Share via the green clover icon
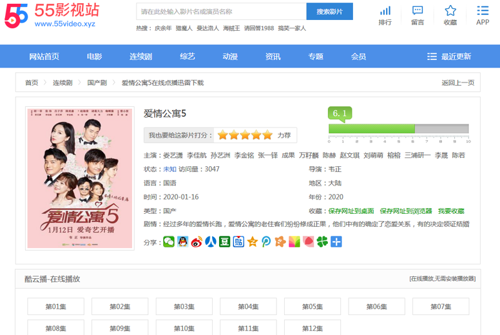The image size is (500, 335). pos(322,242)
